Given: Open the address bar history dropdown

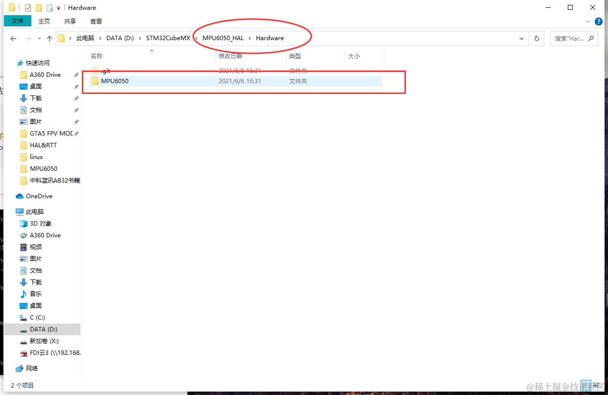Looking at the screenshot, I should (521, 38).
